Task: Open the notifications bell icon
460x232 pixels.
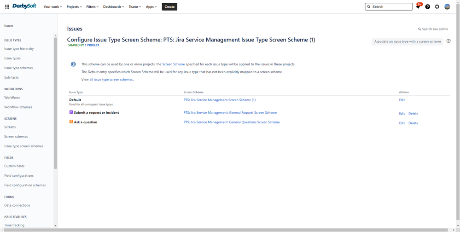Action: [x=418, y=6]
